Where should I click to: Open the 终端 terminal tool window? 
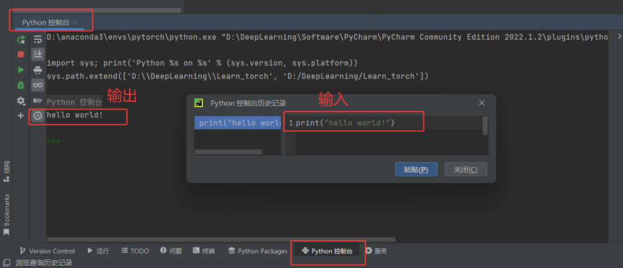coord(204,251)
